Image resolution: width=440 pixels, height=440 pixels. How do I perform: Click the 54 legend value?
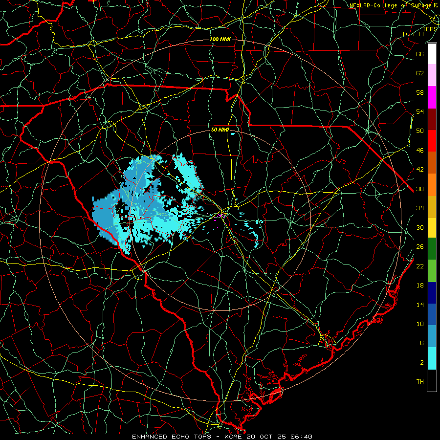(420, 112)
